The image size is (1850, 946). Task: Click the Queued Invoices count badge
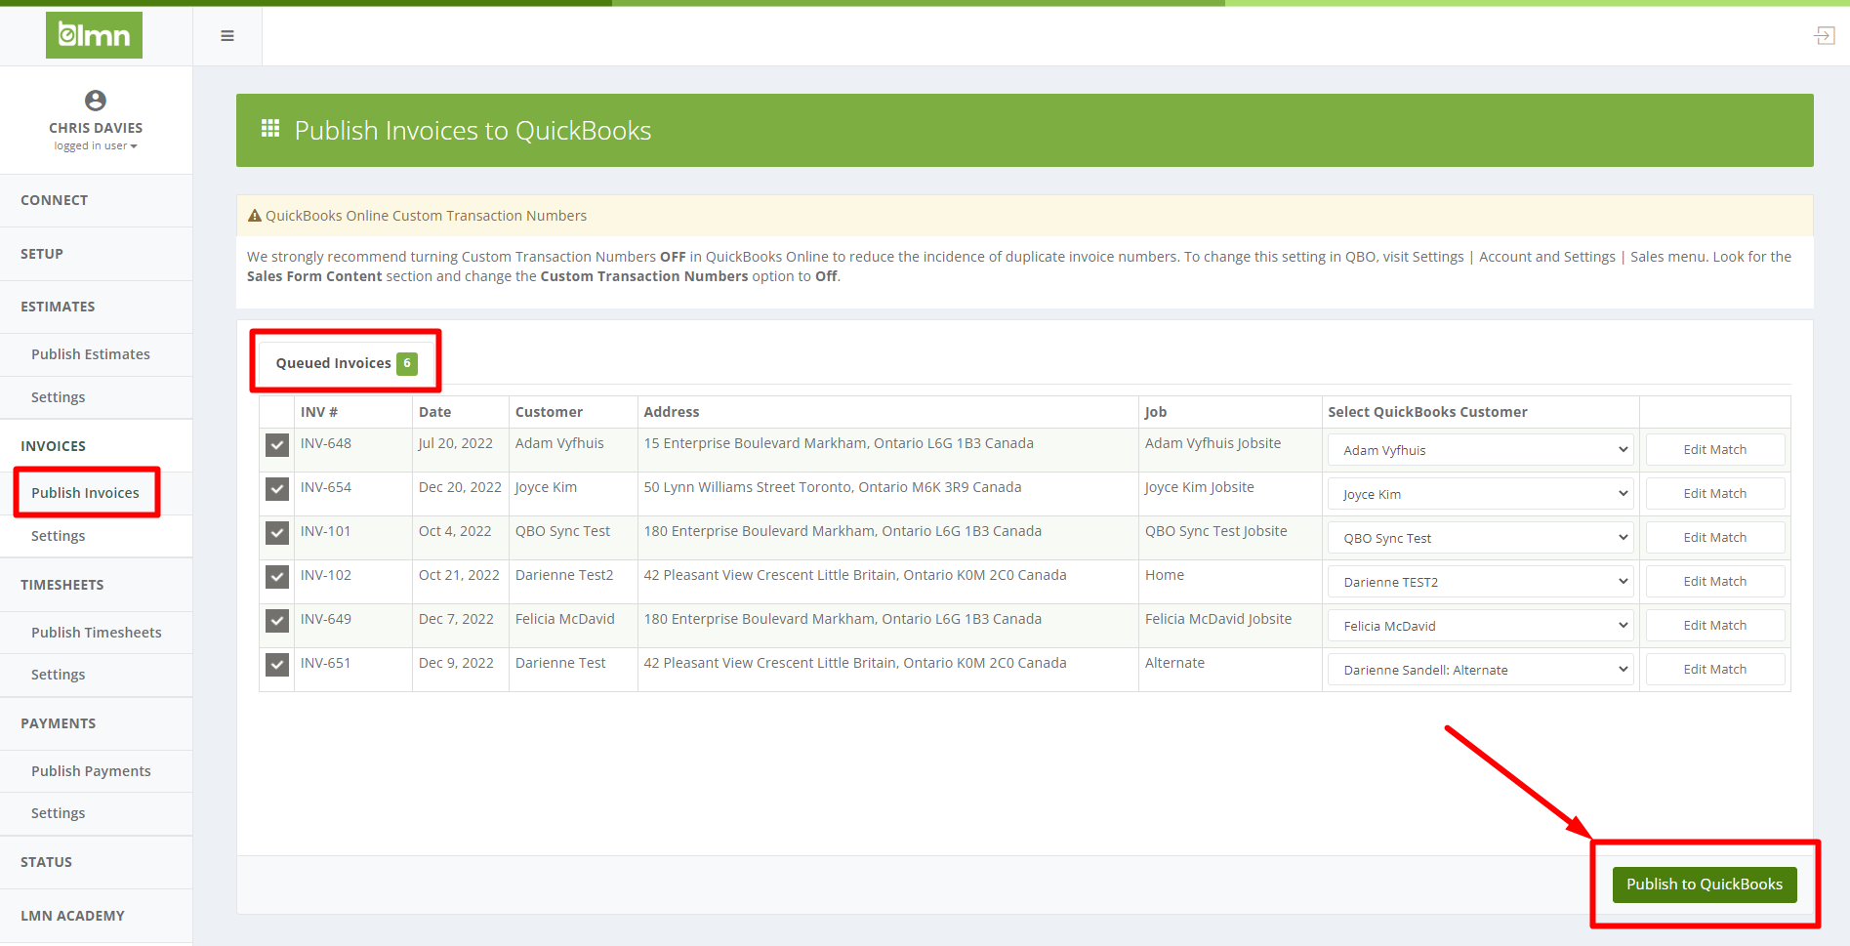pyautogui.click(x=407, y=363)
